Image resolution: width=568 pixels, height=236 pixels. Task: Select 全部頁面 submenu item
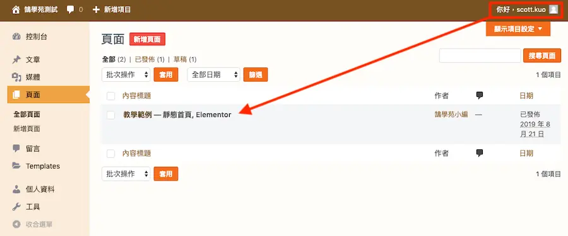coord(27,115)
